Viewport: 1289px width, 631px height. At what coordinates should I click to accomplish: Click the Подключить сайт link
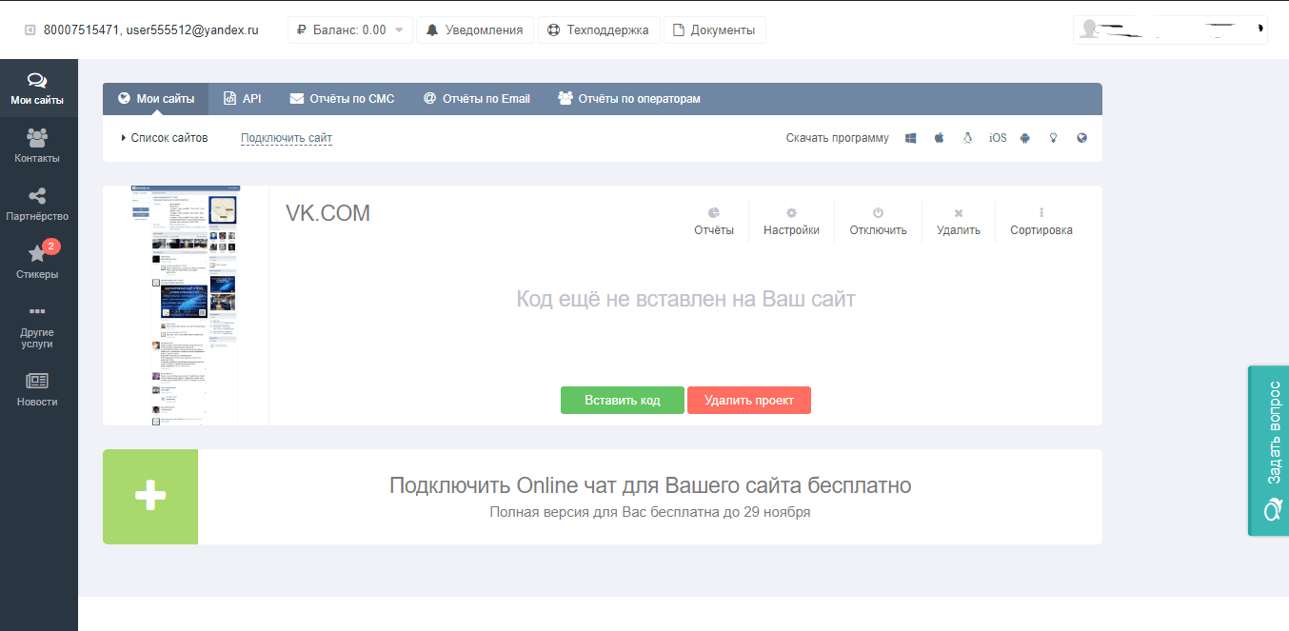tap(286, 138)
